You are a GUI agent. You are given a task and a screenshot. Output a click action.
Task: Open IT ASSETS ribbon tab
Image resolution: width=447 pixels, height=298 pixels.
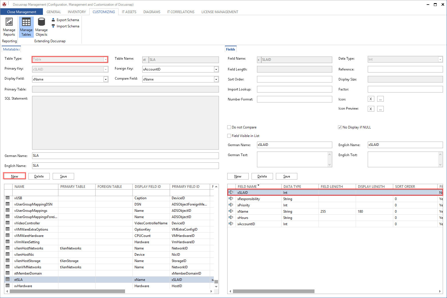[129, 12]
